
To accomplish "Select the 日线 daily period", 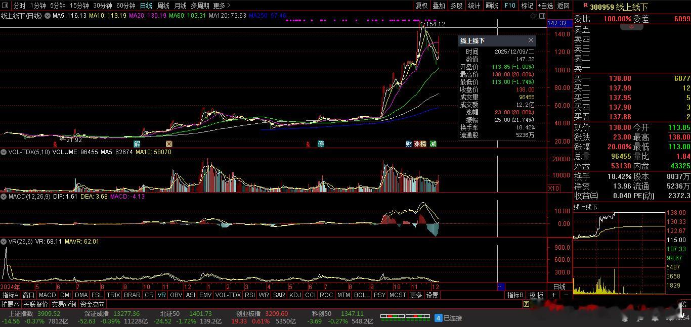I will coord(146,6).
